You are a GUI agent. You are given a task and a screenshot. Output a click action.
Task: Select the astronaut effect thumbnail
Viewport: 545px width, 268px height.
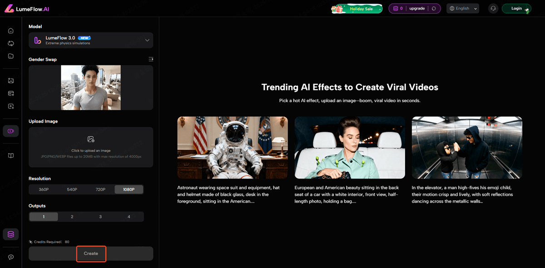232,147
